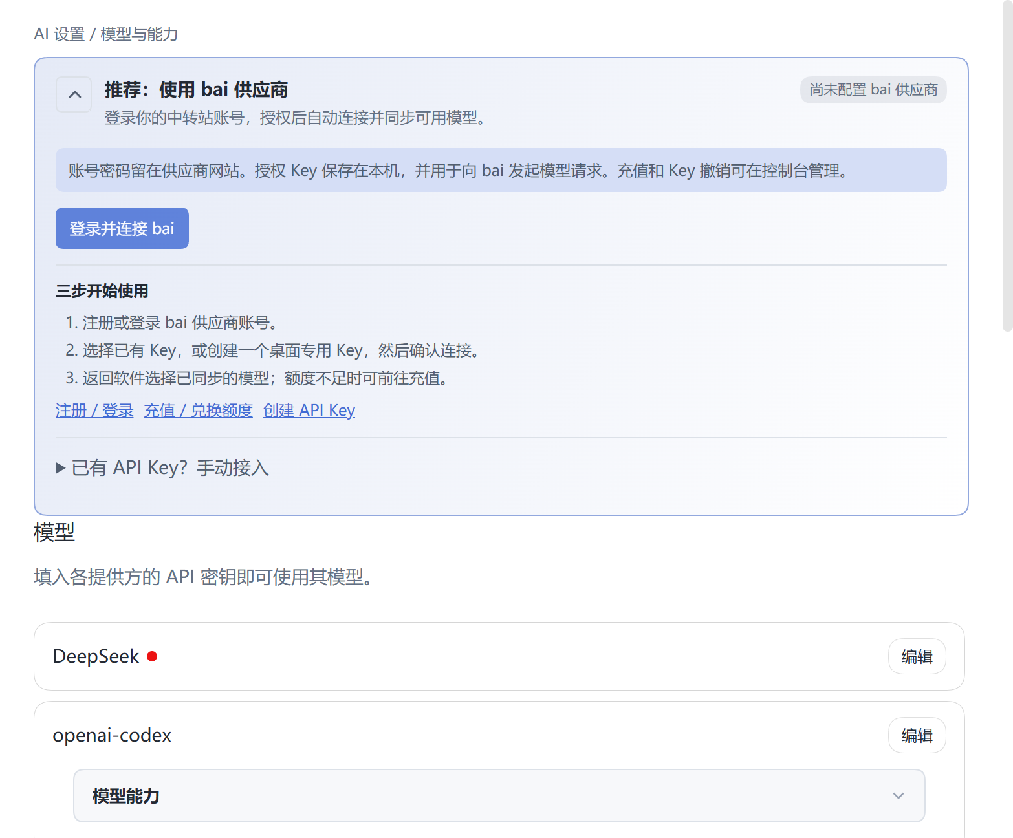Viewport: 1013px width, 838px height.
Task: Edit the DeepSeek provider
Action: point(917,656)
